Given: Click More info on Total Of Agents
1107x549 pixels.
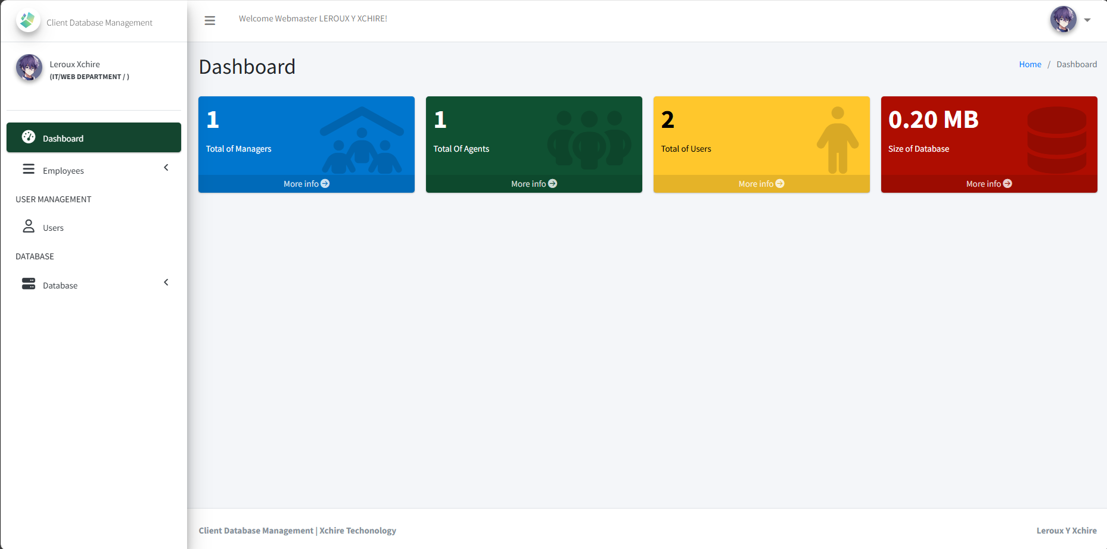Looking at the screenshot, I should tap(534, 184).
